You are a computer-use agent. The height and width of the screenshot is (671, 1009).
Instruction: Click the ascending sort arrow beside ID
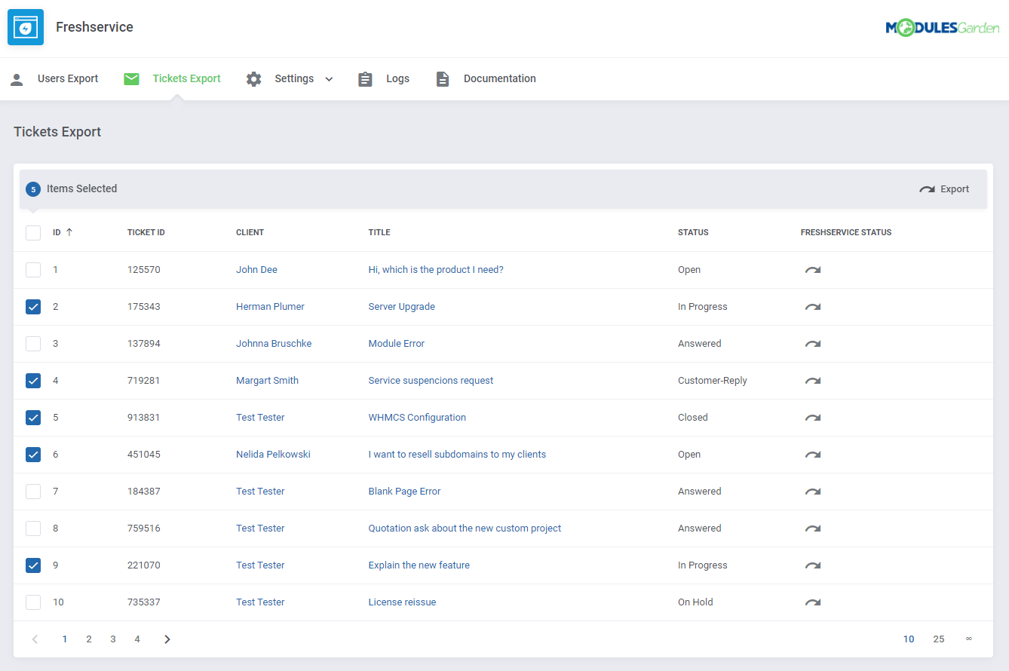[69, 232]
